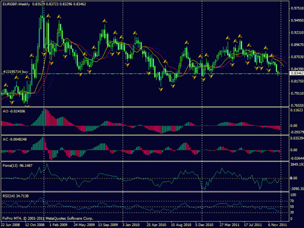The width and height of the screenshot is (304, 228).
Task: Click the RSI(14) 34.7138 indicator label
Action: tap(16, 196)
